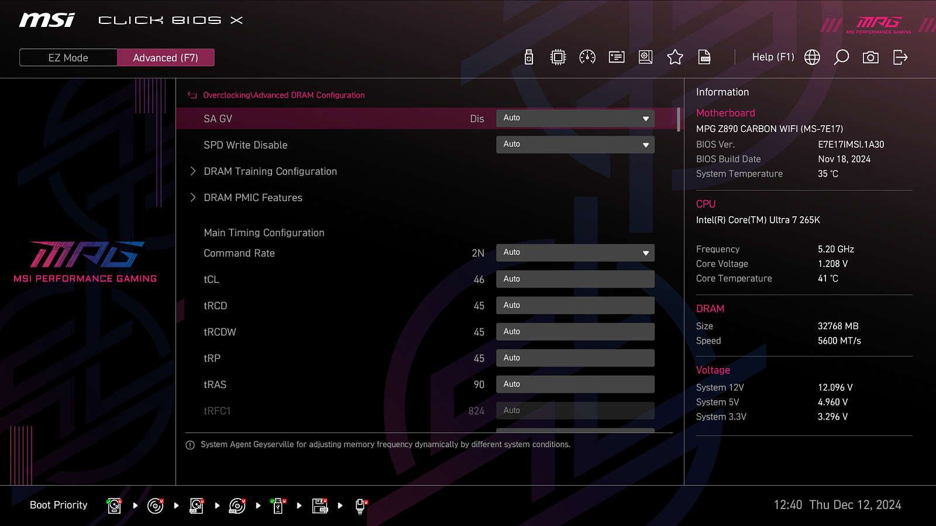Screen dimensions: 936x526
Task: Open the profile card icon
Action: tap(617, 57)
